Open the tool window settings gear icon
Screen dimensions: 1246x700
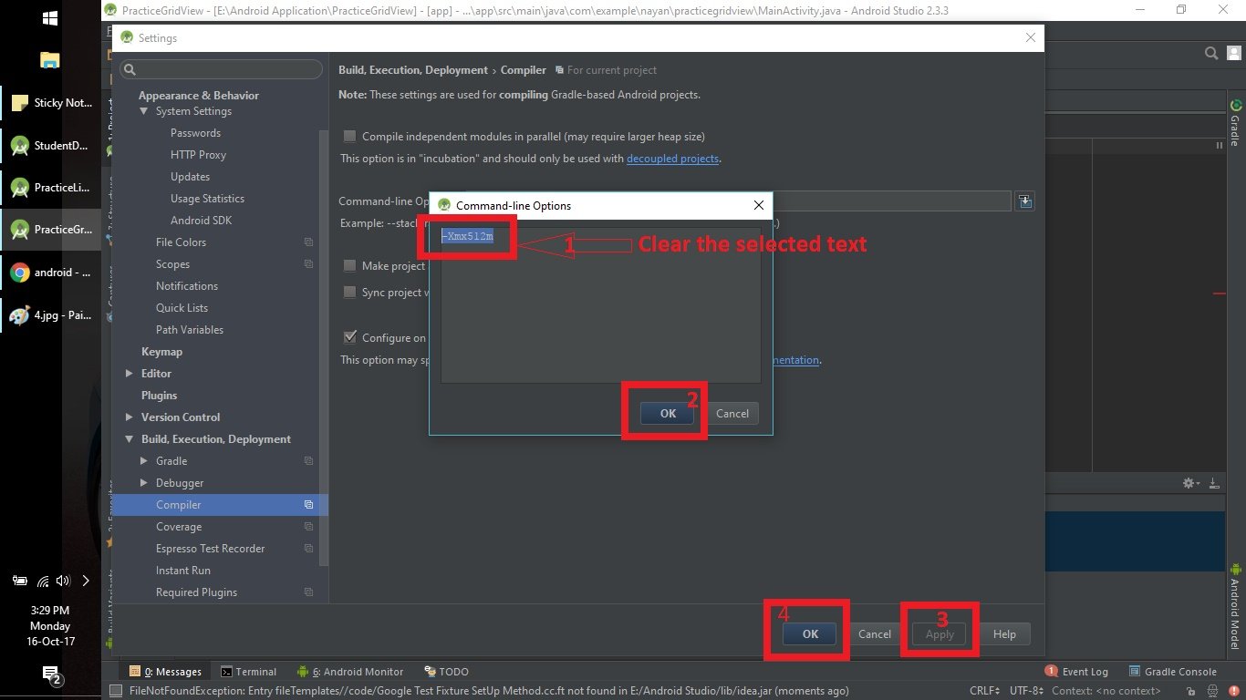(1189, 483)
